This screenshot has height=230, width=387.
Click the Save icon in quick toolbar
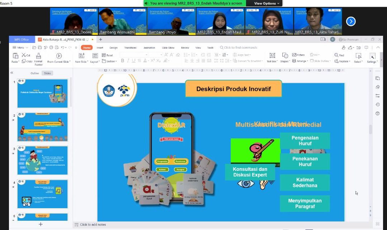pyautogui.click(x=40, y=48)
